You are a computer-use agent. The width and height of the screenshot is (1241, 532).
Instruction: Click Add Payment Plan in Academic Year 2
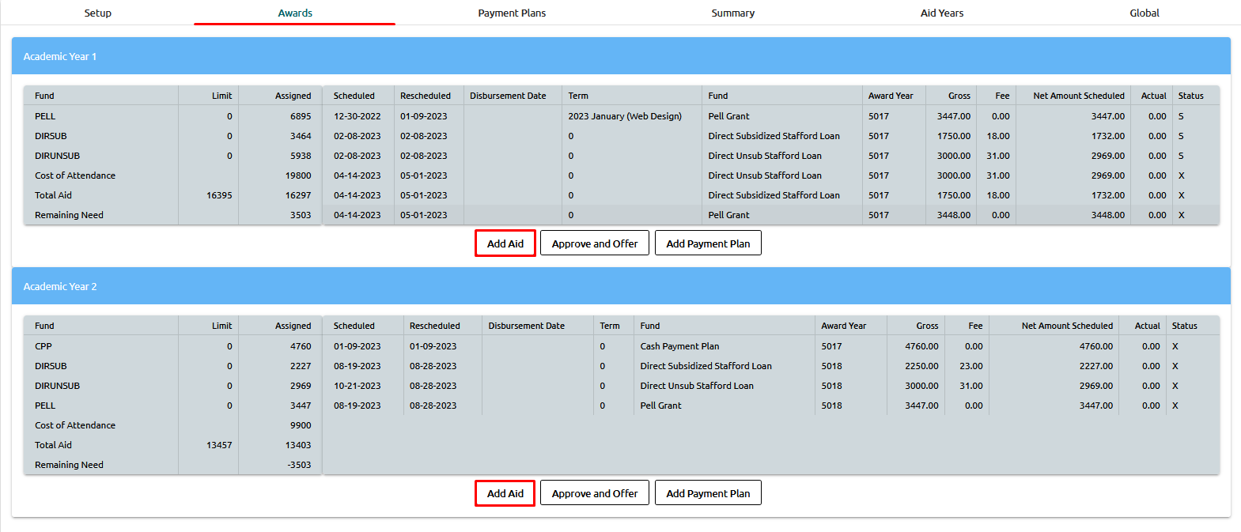pos(708,493)
